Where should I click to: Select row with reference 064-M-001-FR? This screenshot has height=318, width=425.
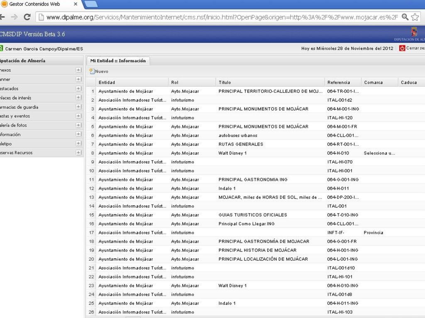pyautogui.click(x=256, y=127)
